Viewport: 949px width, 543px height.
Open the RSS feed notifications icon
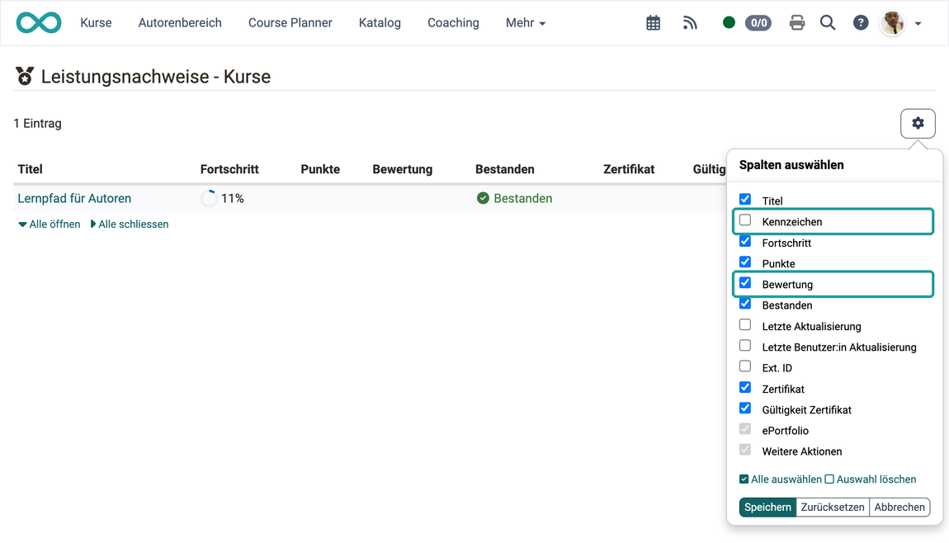point(690,23)
